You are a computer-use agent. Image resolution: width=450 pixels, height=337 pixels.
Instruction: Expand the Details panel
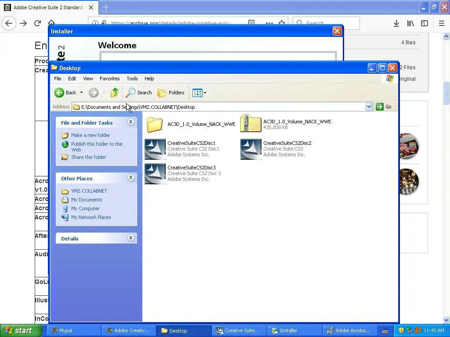131,238
